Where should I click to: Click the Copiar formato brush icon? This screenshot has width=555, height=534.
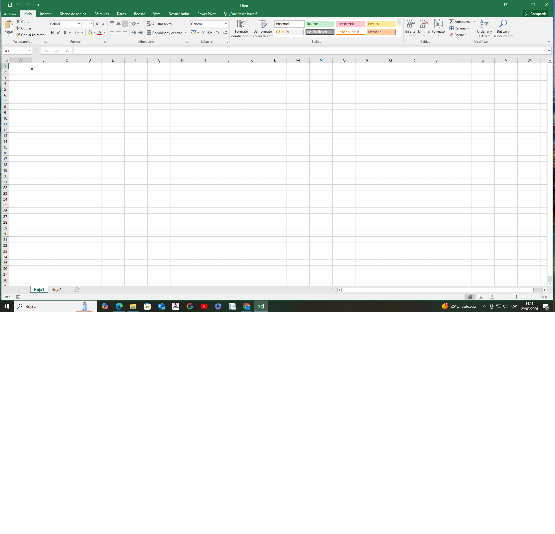(18, 35)
